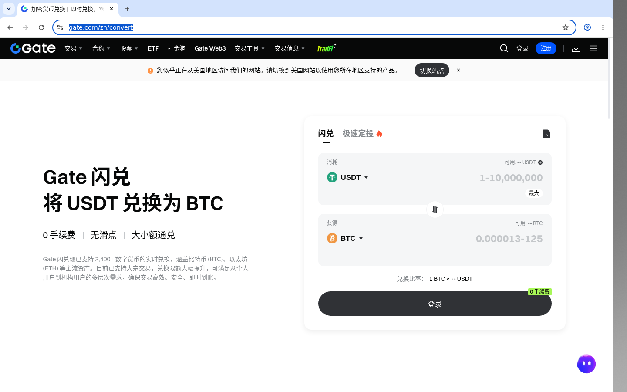Open the BTC currency selector
This screenshot has height=392, width=627.
point(345,238)
